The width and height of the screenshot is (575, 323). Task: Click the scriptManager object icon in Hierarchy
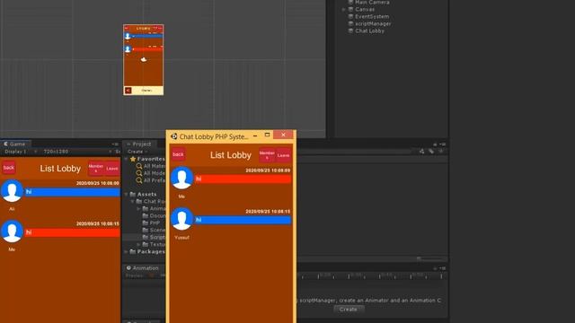pos(350,23)
